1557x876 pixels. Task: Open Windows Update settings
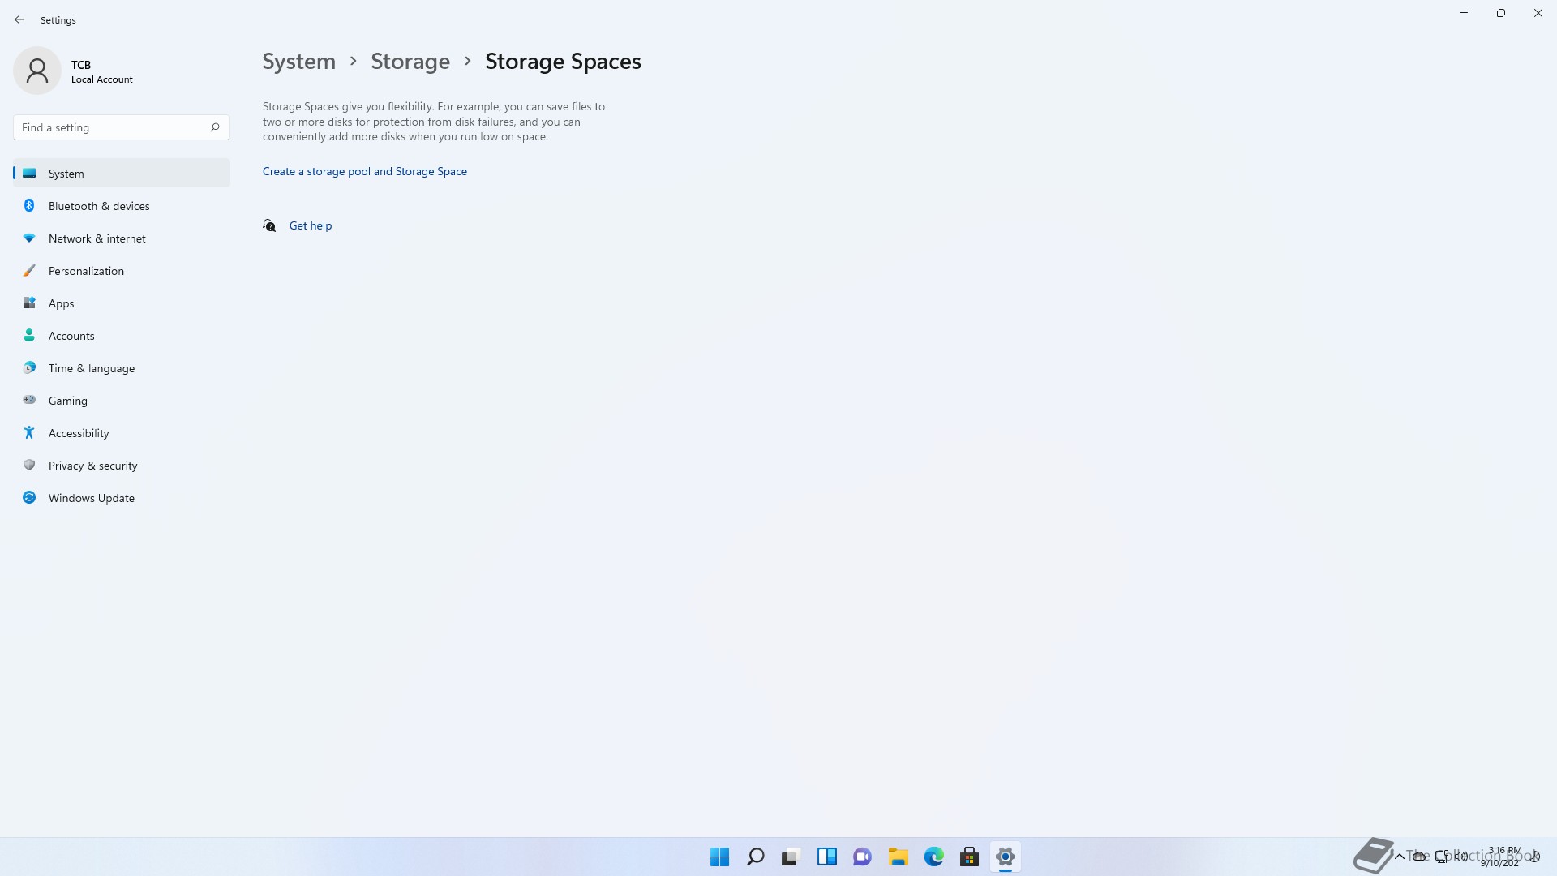122,498
